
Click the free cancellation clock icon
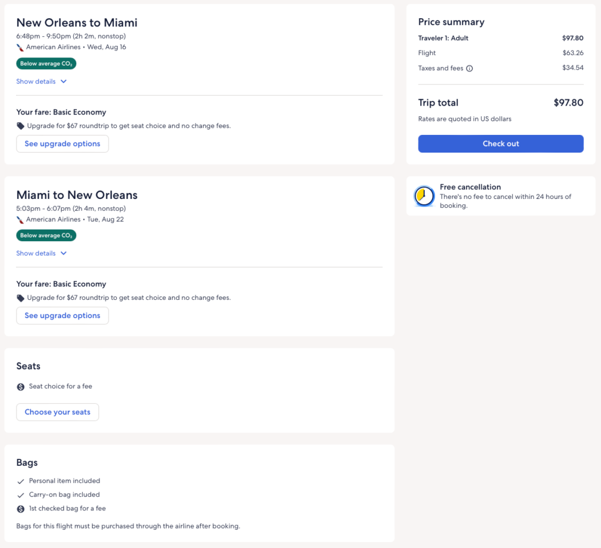[x=424, y=197]
